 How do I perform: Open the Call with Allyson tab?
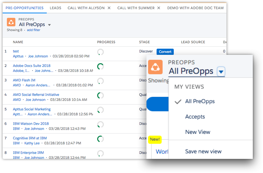pos(86,8)
